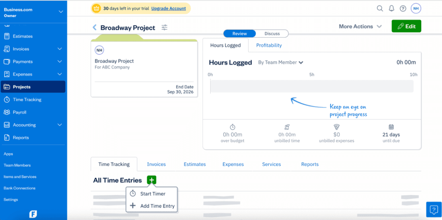Click the 21 days until due value

point(391,135)
